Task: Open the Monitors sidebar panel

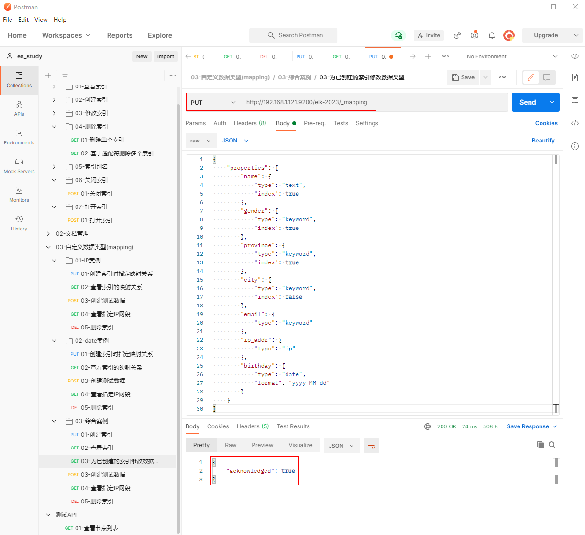Action: [x=19, y=194]
